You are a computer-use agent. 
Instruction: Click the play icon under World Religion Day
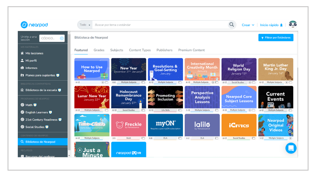click(x=250, y=82)
